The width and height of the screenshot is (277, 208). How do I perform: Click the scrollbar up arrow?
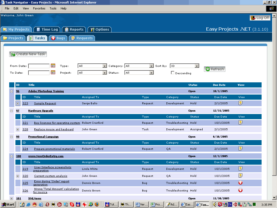pyautogui.click(x=274, y=15)
